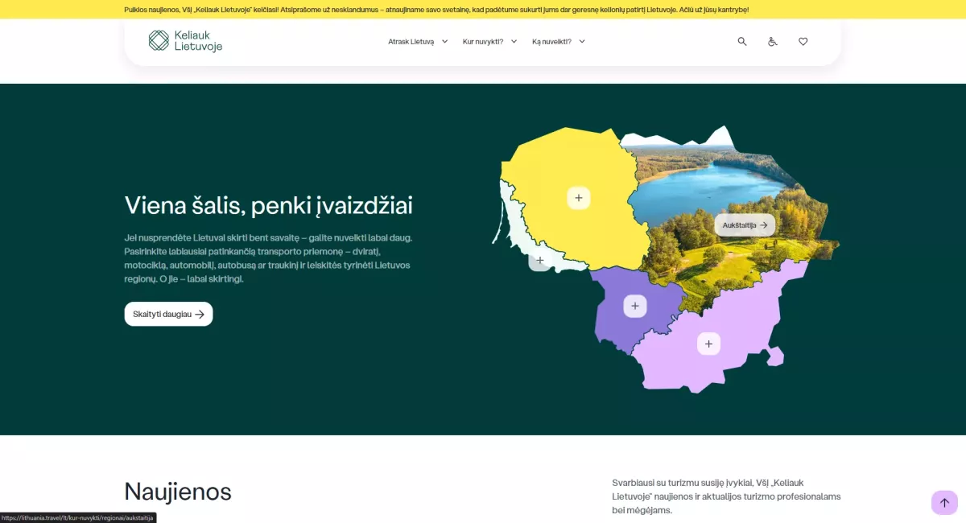This screenshot has height=523, width=966.
Task: Click the plus icon on the coastal region
Action: 540,260
